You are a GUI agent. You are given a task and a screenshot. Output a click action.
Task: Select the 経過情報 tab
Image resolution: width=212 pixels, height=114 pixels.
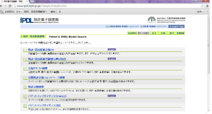[x=181, y=33]
